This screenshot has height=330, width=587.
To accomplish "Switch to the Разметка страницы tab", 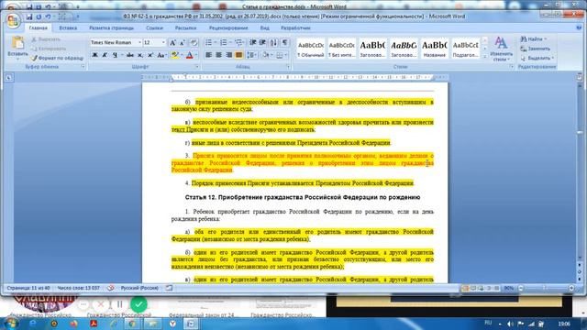I will (111, 27).
